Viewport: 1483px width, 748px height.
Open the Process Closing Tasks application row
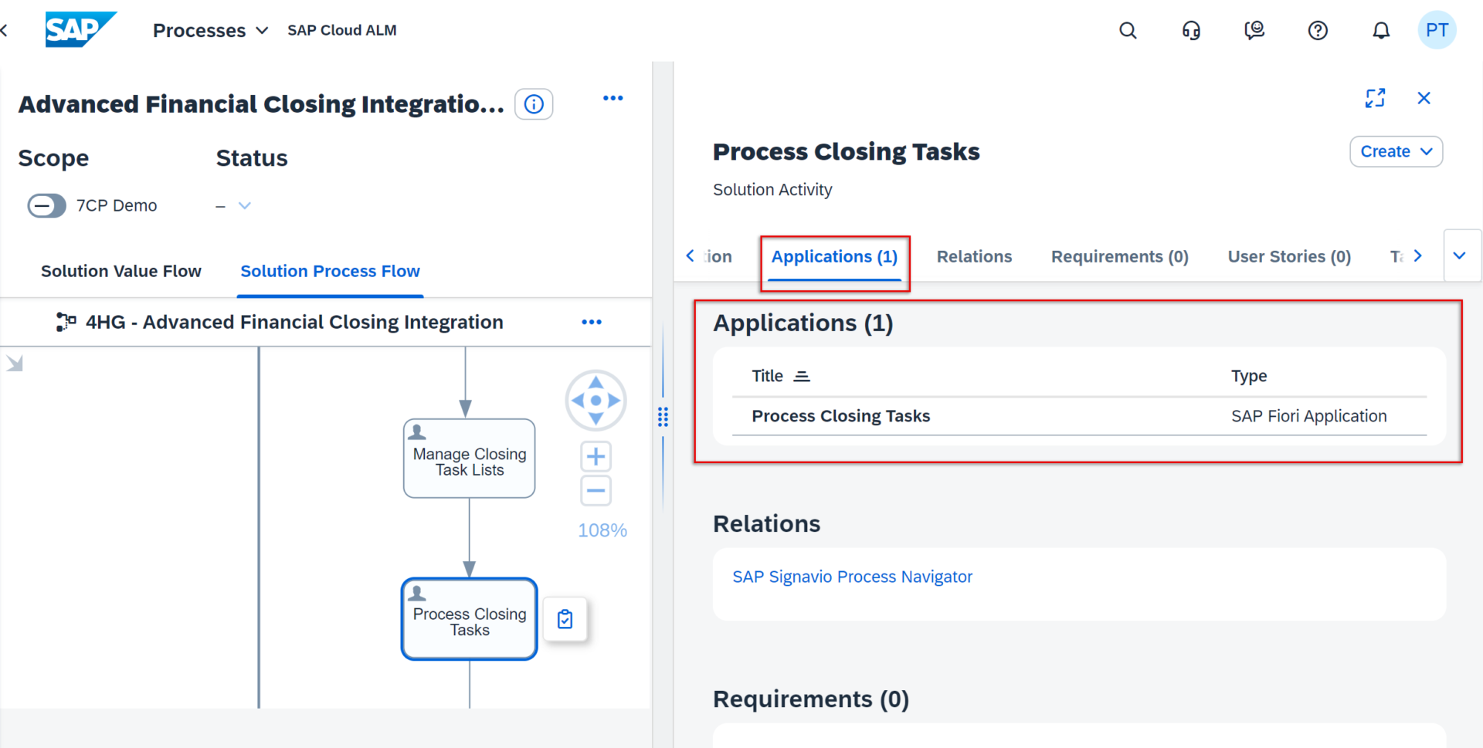point(841,416)
